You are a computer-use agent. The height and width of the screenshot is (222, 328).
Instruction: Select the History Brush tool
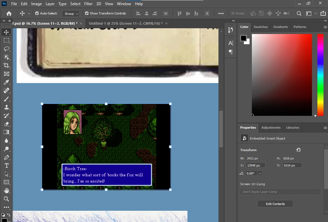6,115
